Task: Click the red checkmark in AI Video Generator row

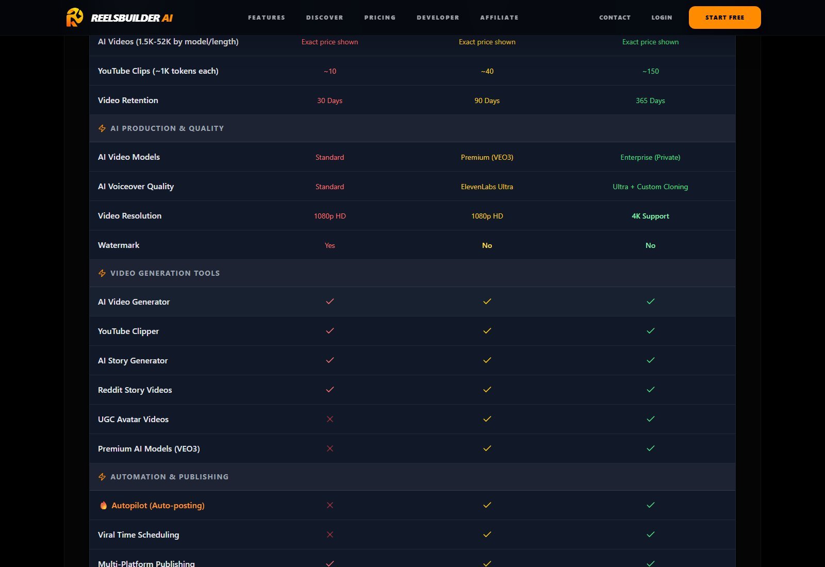Action: 330,301
